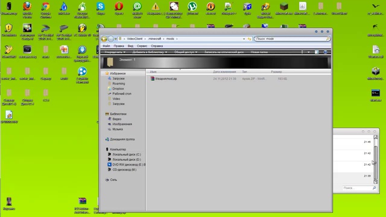Launch the Minecraft grass block icon
The height and width of the screenshot is (217, 386).
coord(284,6)
